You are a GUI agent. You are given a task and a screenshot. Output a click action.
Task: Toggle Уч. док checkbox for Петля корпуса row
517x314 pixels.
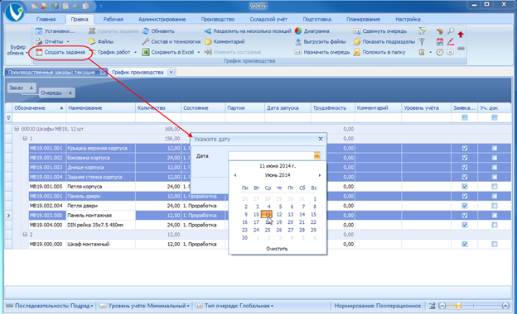coord(495,187)
